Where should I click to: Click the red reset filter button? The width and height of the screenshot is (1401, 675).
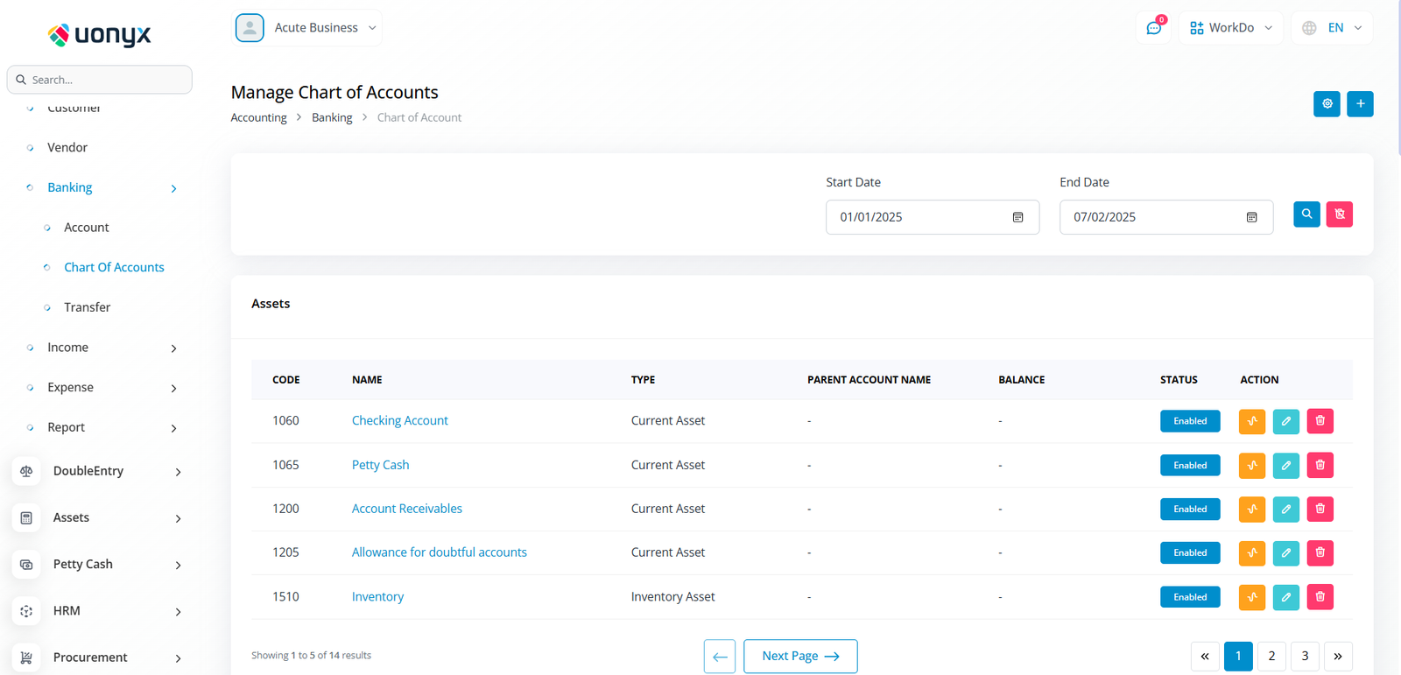pos(1339,214)
